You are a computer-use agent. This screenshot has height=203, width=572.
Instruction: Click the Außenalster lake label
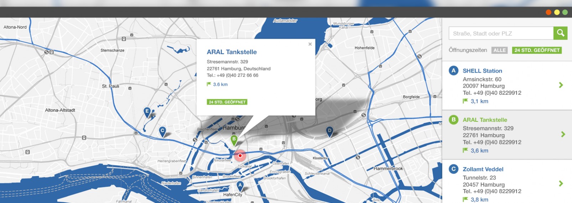click(285, 21)
